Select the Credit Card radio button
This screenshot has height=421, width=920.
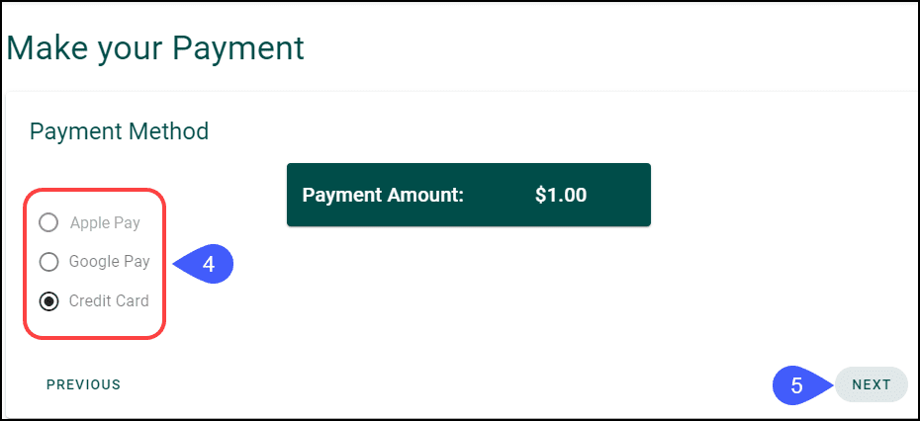click(x=47, y=300)
